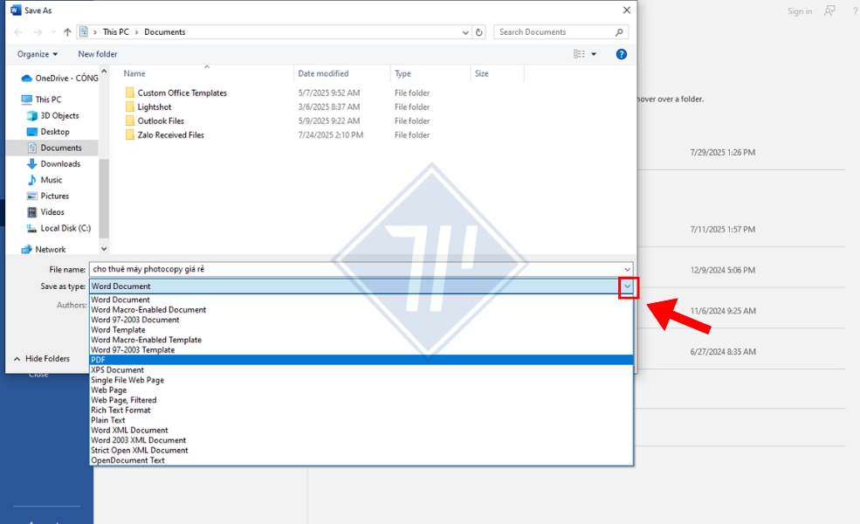Open the Organize dropdown menu
Viewport: 860px width, 524px height.
38,54
